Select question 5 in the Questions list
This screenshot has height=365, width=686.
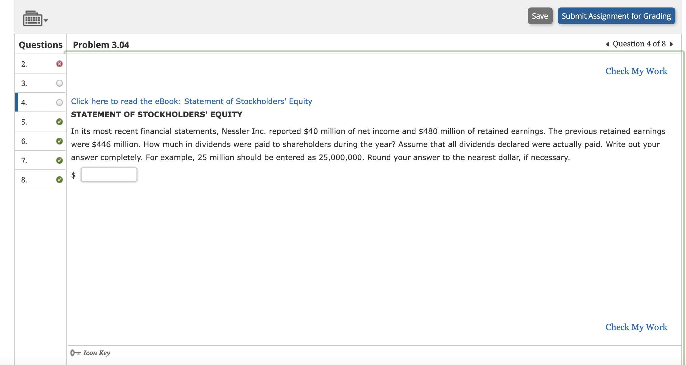(24, 121)
